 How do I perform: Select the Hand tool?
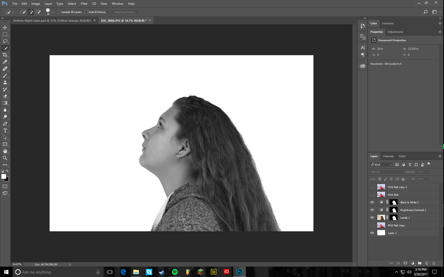point(5,151)
